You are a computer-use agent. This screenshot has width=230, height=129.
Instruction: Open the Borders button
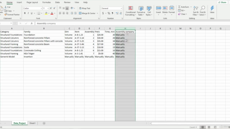(x=39, y=13)
